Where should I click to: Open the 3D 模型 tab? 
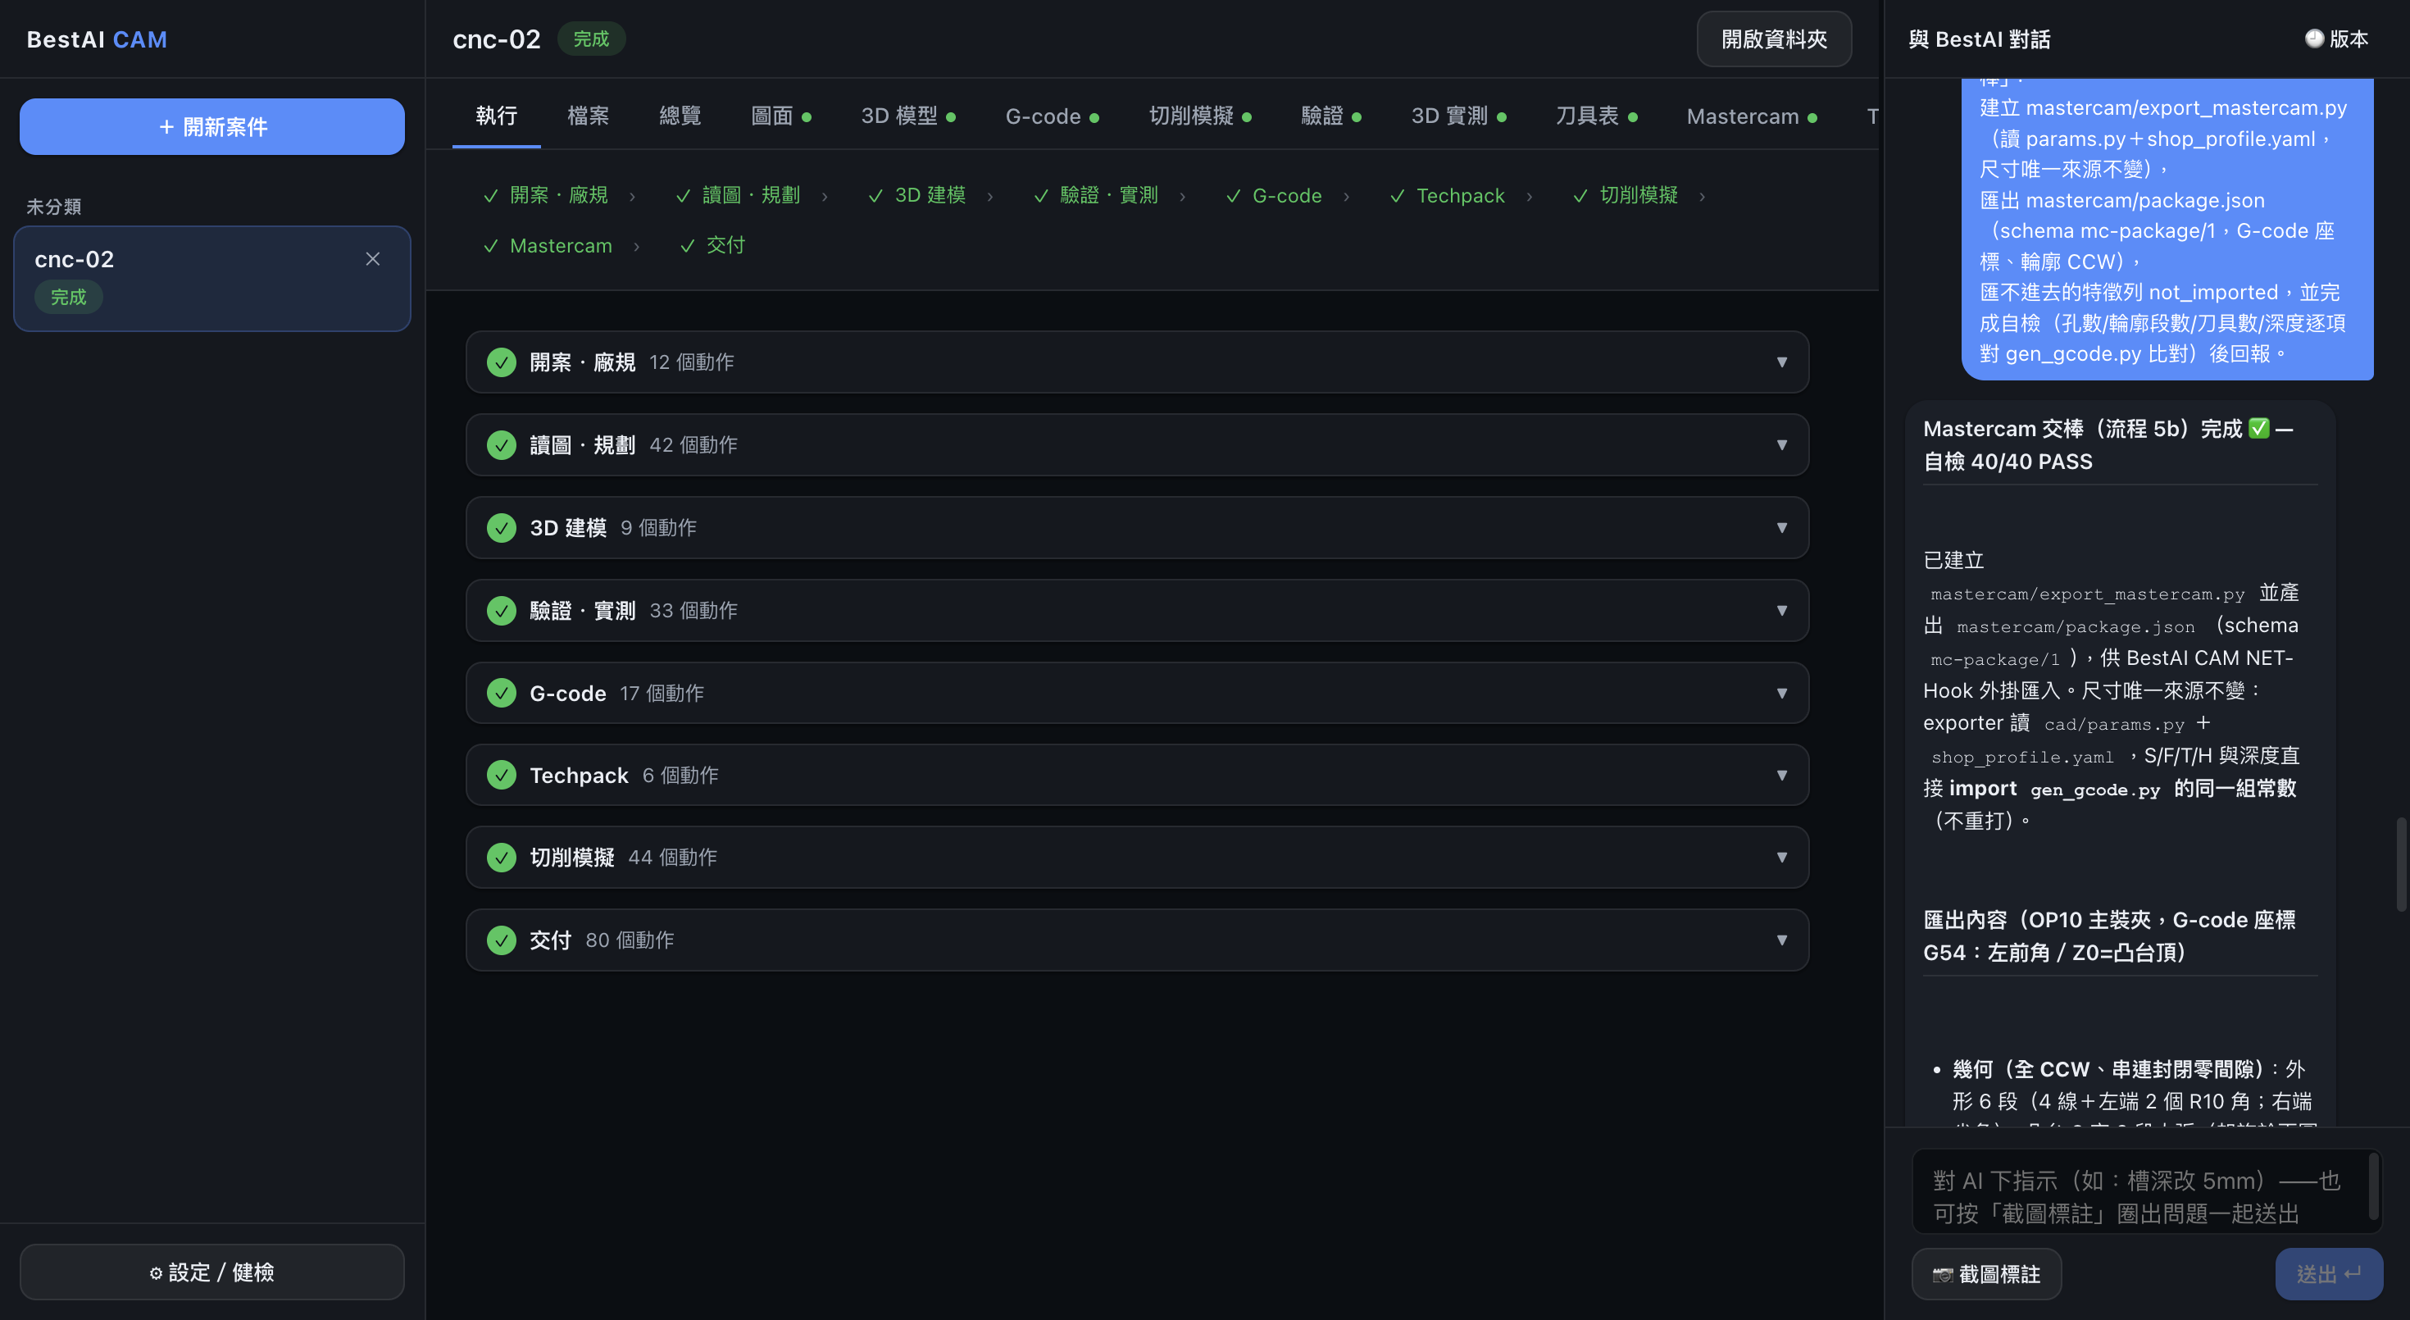coord(907,116)
